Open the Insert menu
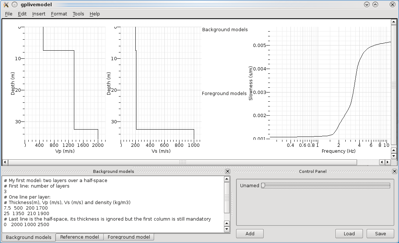 point(39,14)
